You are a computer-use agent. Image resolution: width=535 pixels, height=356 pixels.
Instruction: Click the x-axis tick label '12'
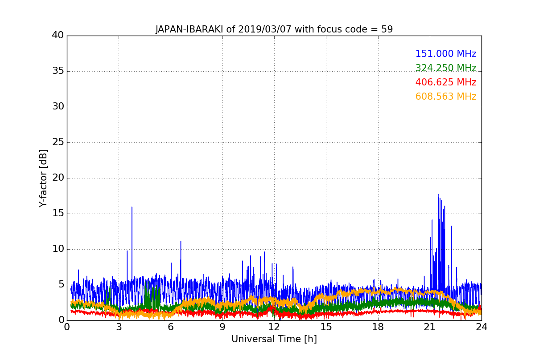(x=274, y=327)
